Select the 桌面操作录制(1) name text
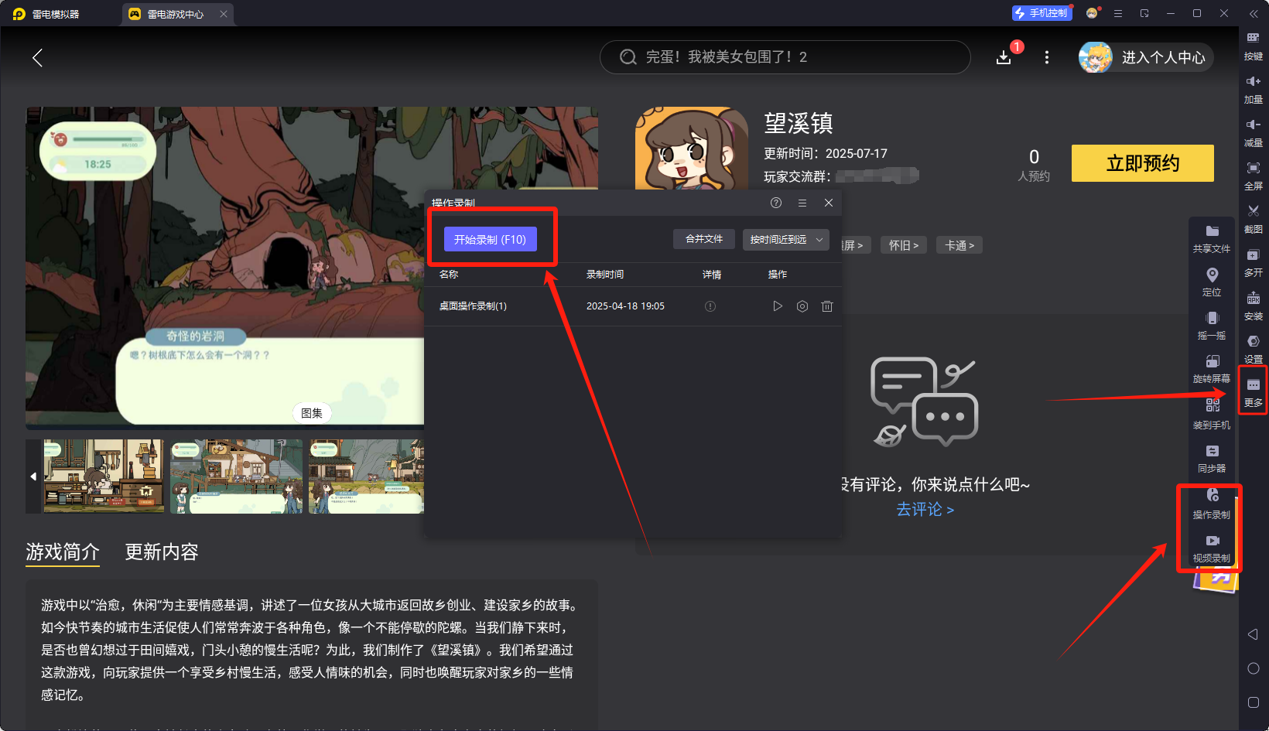The image size is (1269, 731). (x=473, y=306)
